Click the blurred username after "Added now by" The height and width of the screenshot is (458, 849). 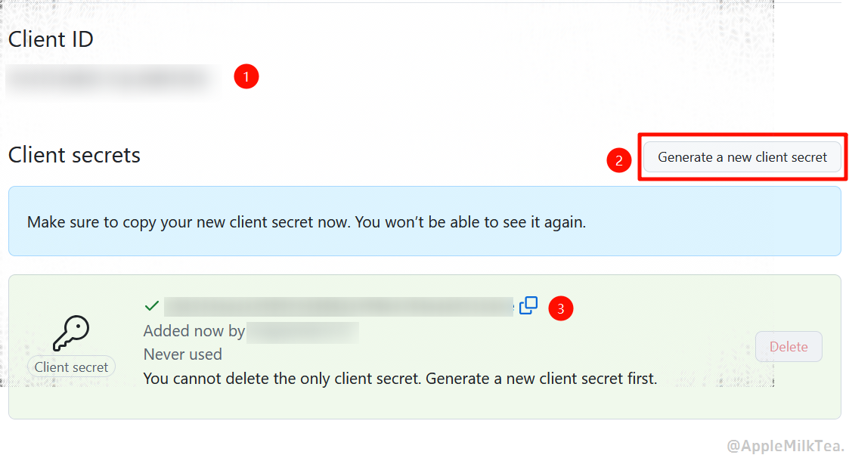click(302, 331)
